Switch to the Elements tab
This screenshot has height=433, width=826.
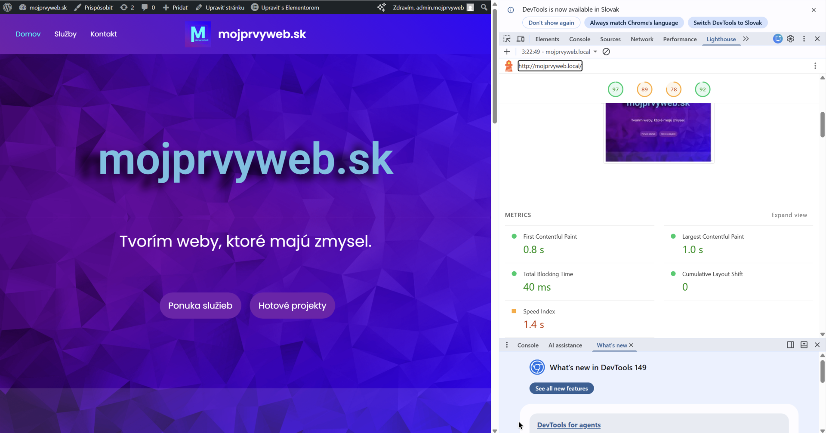pos(547,39)
